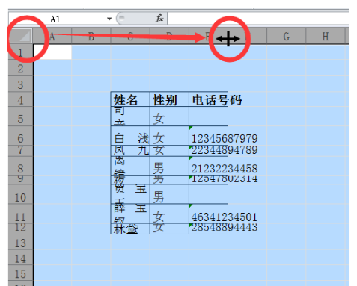Select row 2 header
The width and height of the screenshot is (357, 286).
(x=21, y=68)
